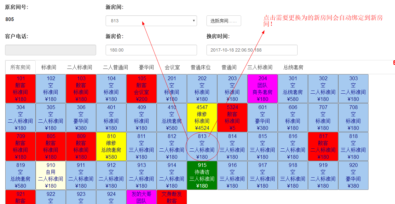395x204 pixels.
Task: Click the 选新房间 button
Action: coord(224,21)
